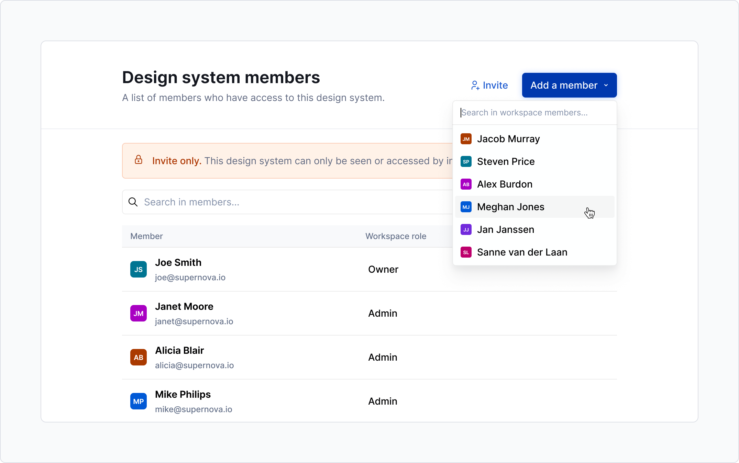The width and height of the screenshot is (739, 463).
Task: Click Joe Smith's JS avatar
Action: point(139,269)
